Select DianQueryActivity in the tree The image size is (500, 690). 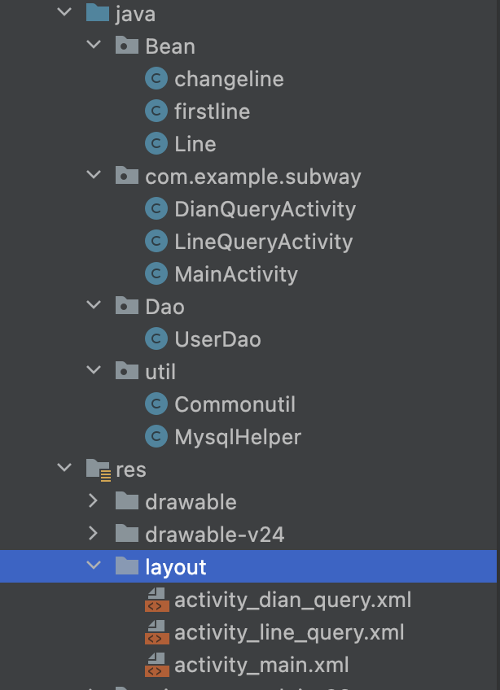coord(265,209)
